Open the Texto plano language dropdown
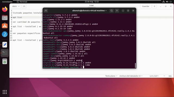The width and height of the screenshot is (174, 97). pos(111,76)
